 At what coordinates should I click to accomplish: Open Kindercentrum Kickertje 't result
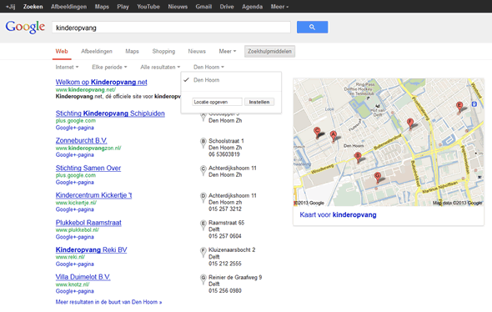(93, 195)
